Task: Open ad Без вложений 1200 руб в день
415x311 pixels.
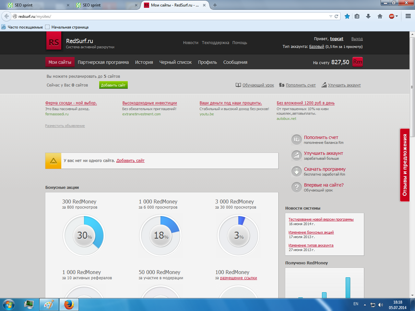Action: pyautogui.click(x=306, y=103)
